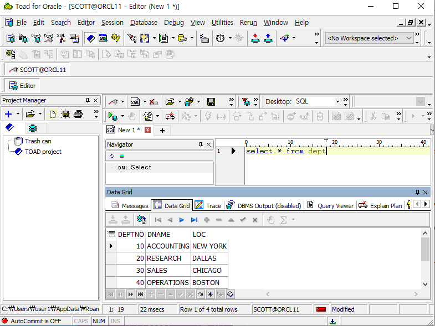This screenshot has height=326, width=435.
Task: Open the Session menu
Action: (112, 23)
